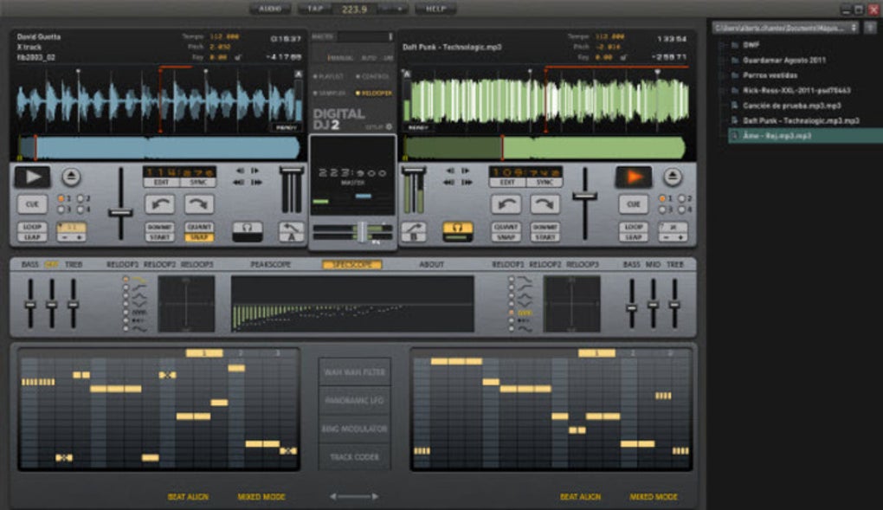Increase loop length with plus on left deck

click(80, 237)
